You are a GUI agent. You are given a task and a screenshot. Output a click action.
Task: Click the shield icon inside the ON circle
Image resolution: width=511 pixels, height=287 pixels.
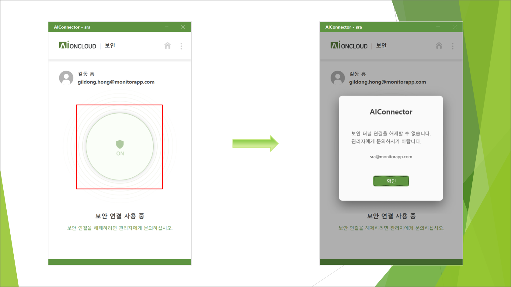click(x=120, y=144)
